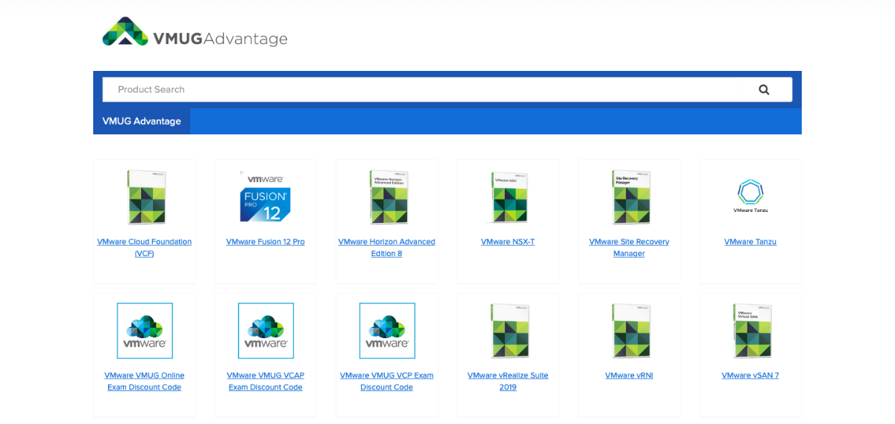Click the VMware Tanzu logo icon

pyautogui.click(x=750, y=196)
